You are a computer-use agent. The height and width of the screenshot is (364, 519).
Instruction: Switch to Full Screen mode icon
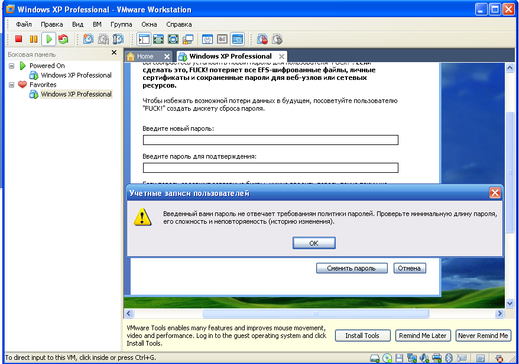[173, 39]
